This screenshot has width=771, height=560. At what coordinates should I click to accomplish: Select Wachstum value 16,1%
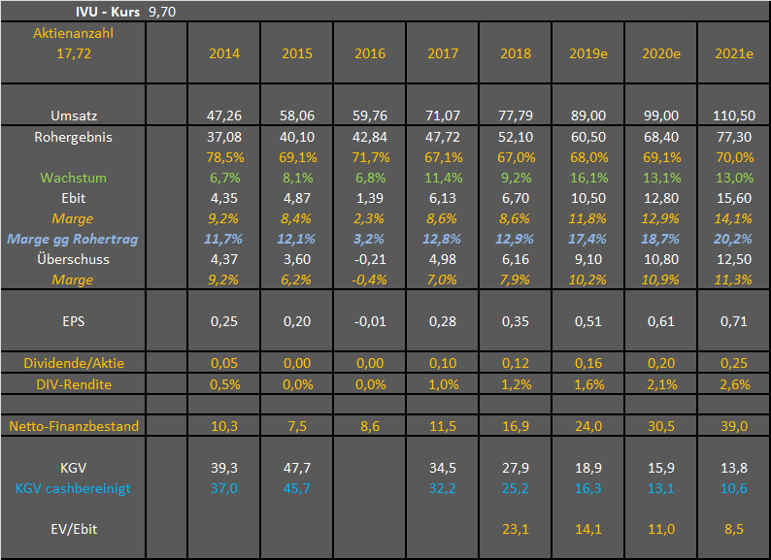coord(588,178)
